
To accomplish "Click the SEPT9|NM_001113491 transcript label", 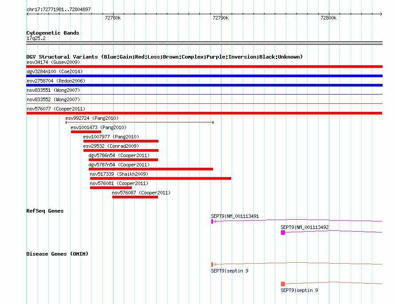I will [x=235, y=216].
